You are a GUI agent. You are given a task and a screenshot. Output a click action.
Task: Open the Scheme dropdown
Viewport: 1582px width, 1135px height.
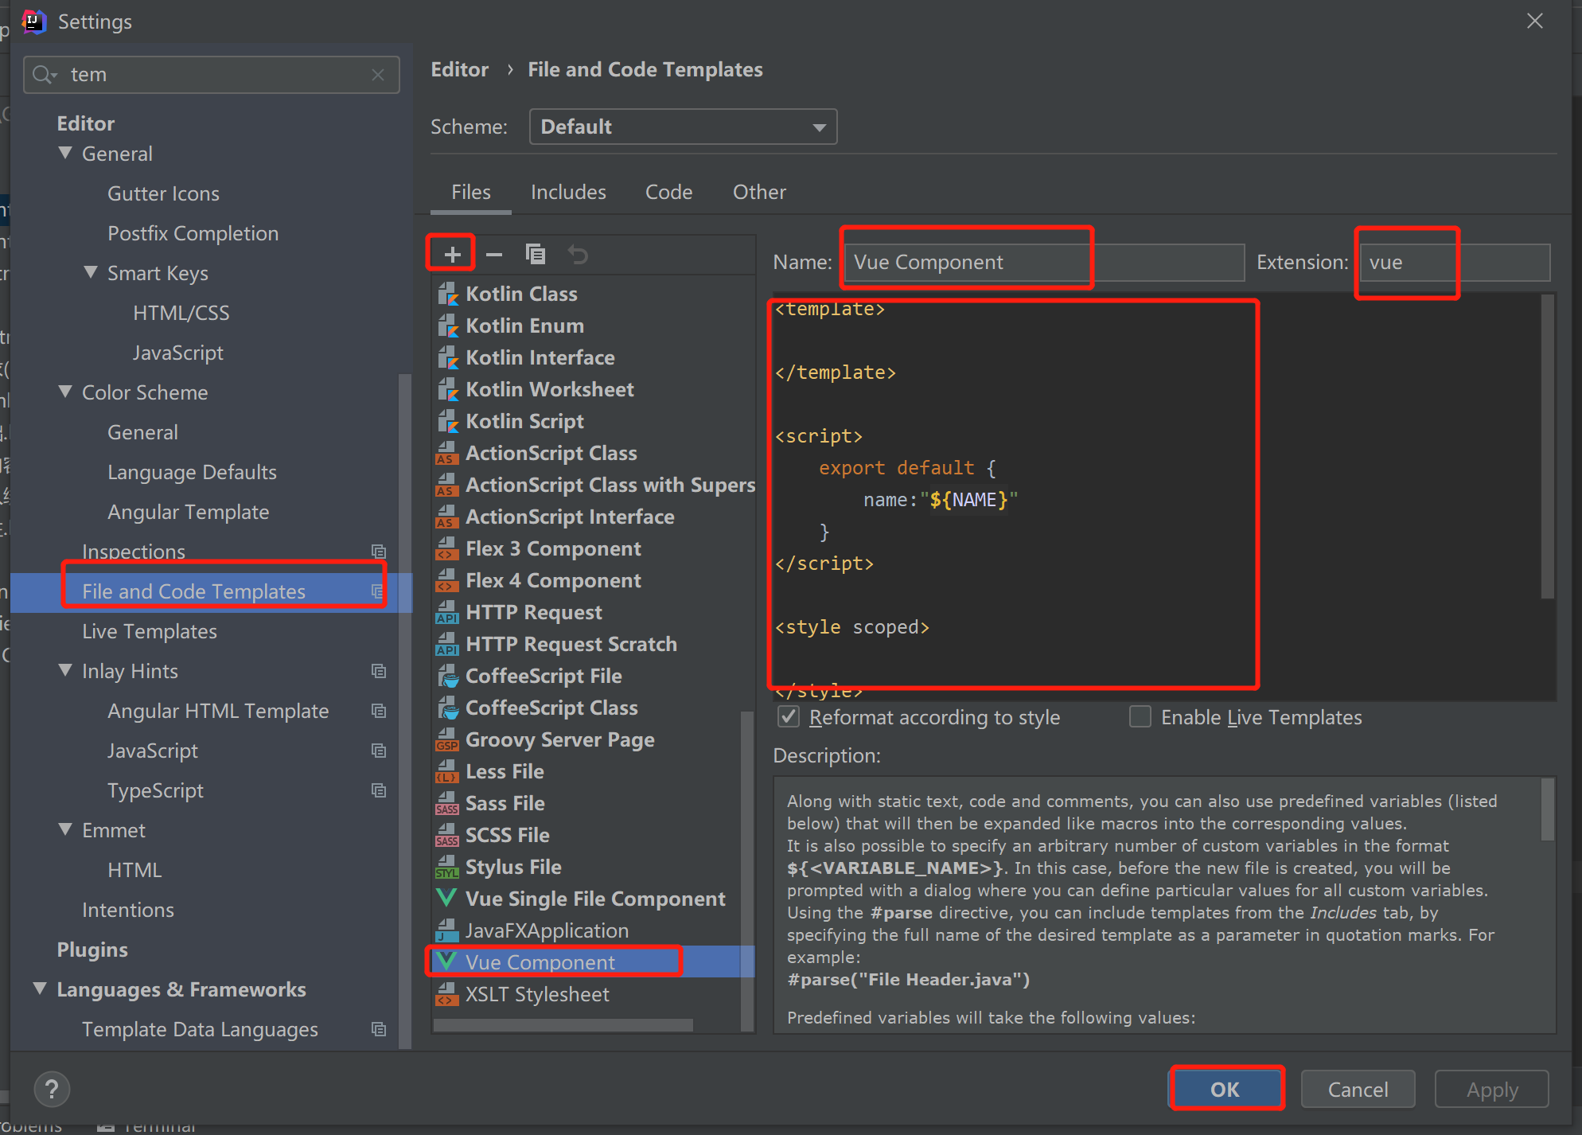click(682, 127)
